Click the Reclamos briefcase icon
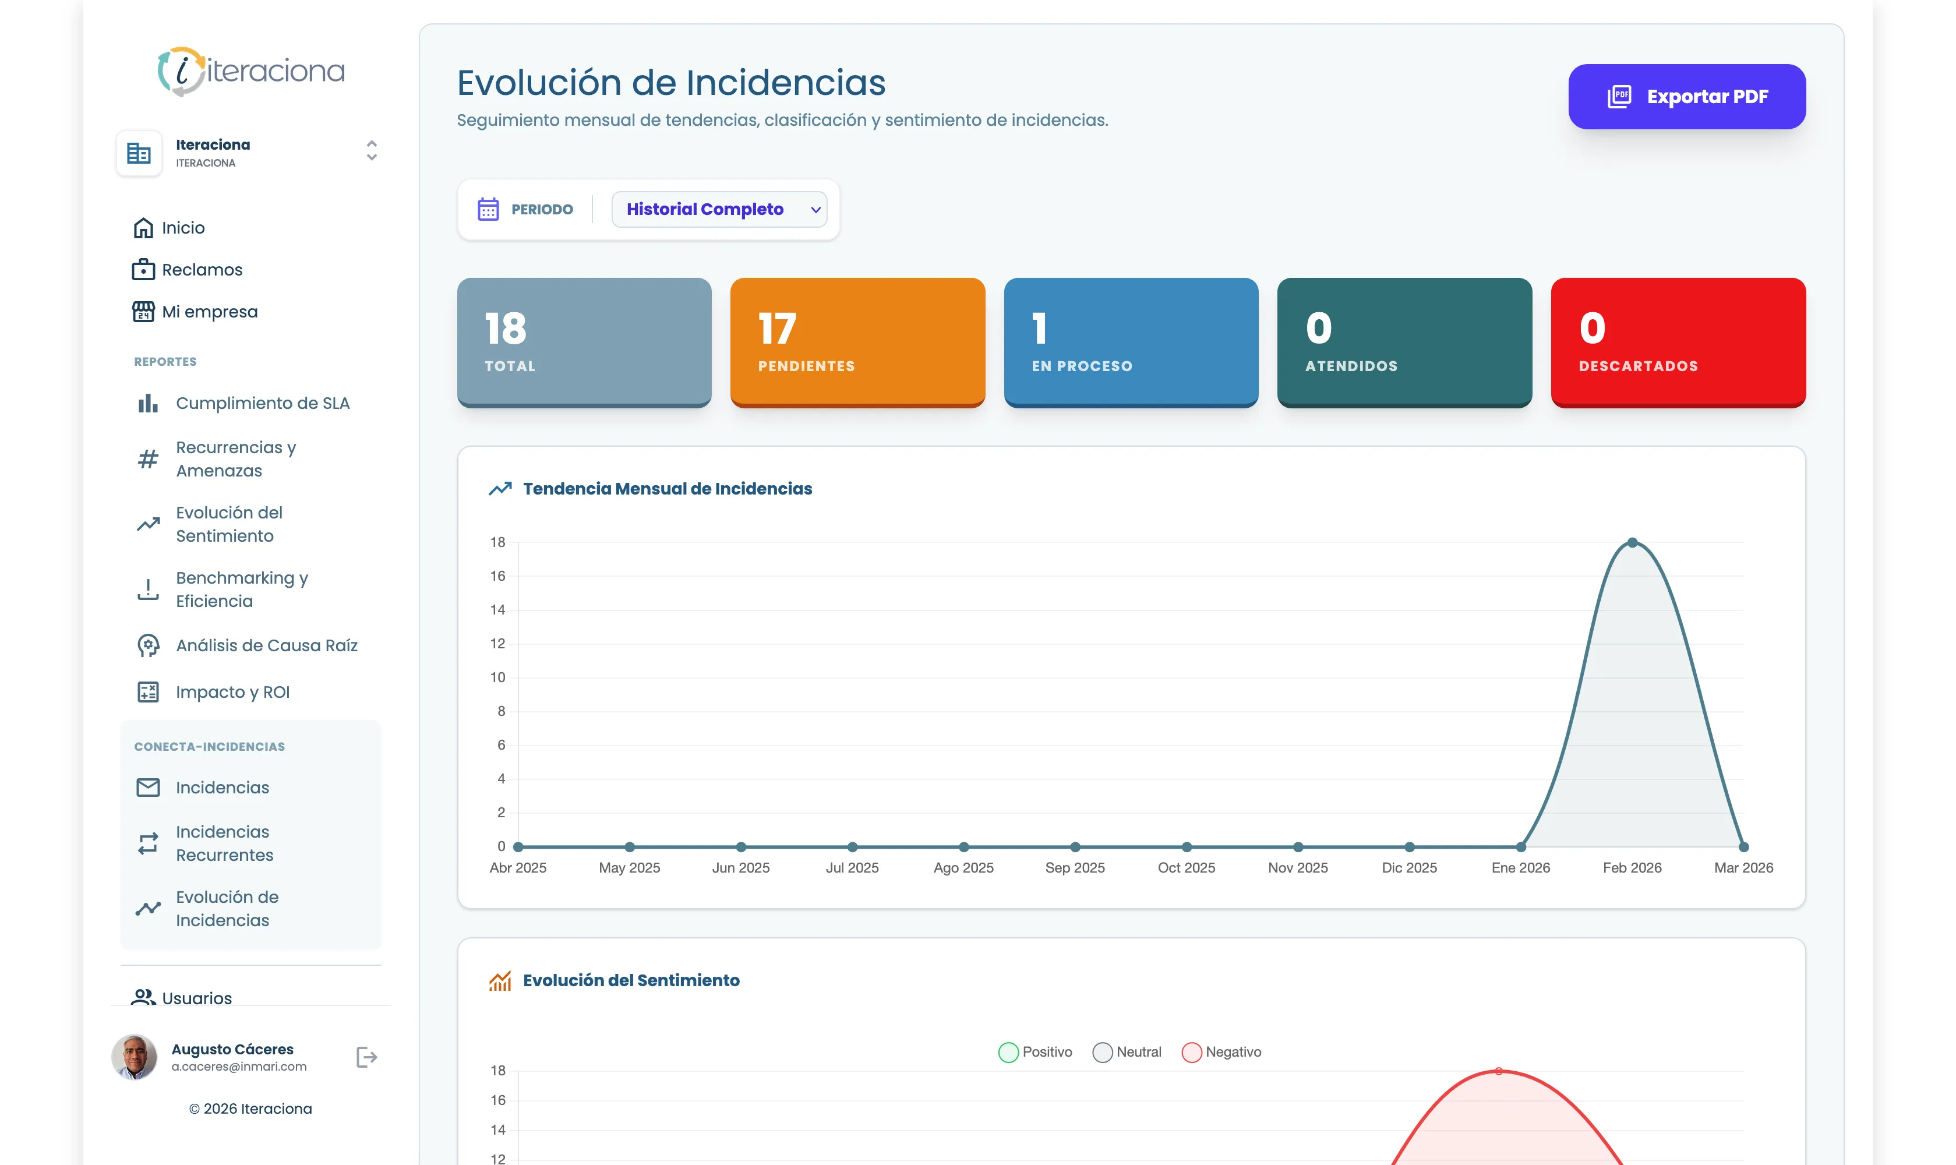The height and width of the screenshot is (1165, 1956). (x=145, y=269)
